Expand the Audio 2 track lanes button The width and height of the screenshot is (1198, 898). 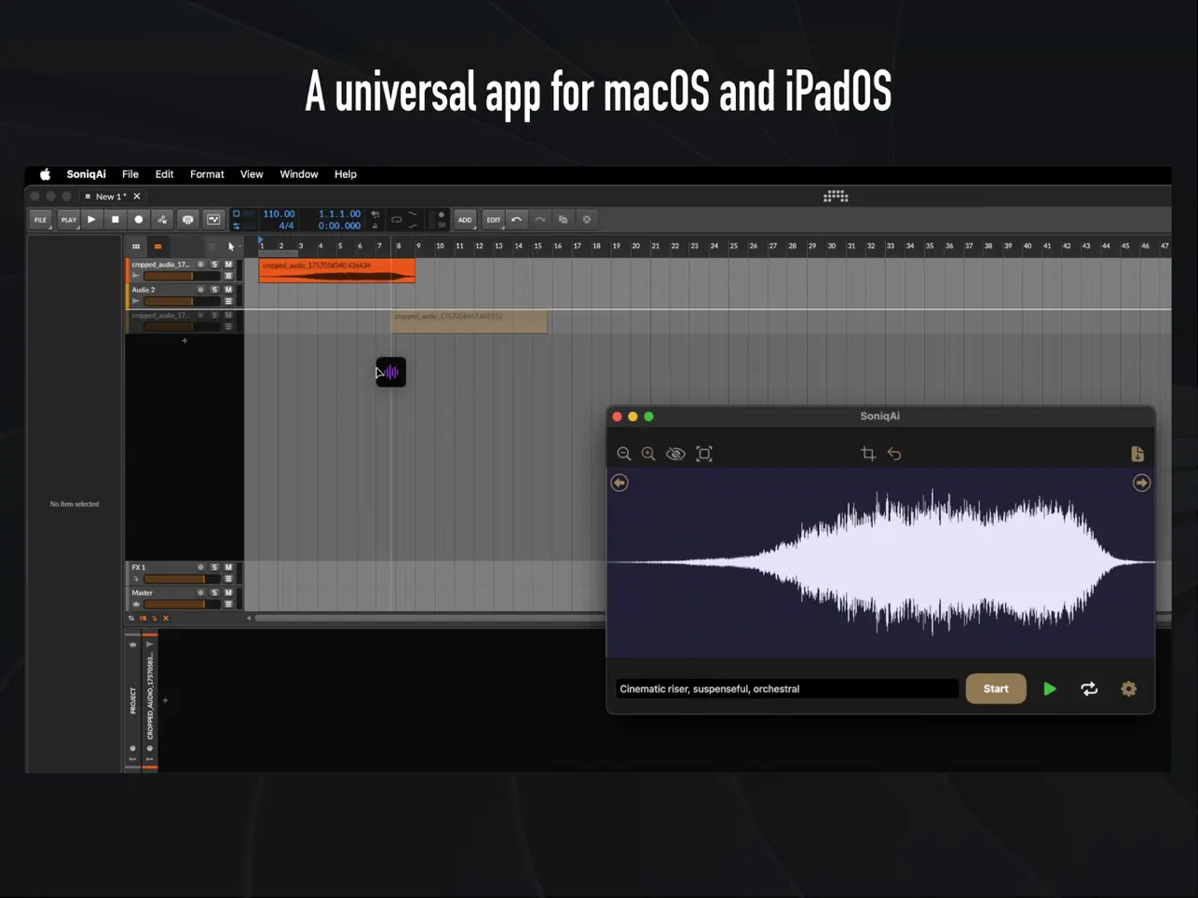(x=228, y=301)
